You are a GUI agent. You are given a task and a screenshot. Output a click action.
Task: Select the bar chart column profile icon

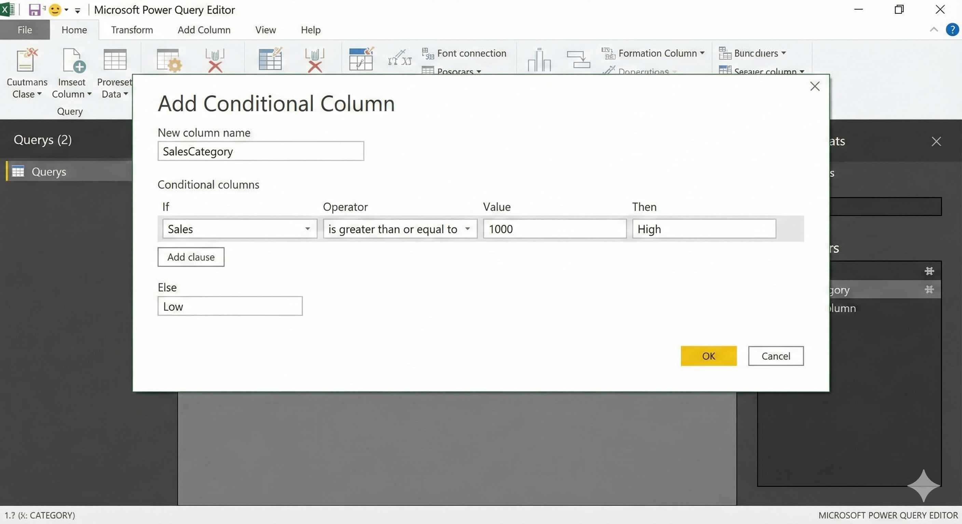pos(539,60)
